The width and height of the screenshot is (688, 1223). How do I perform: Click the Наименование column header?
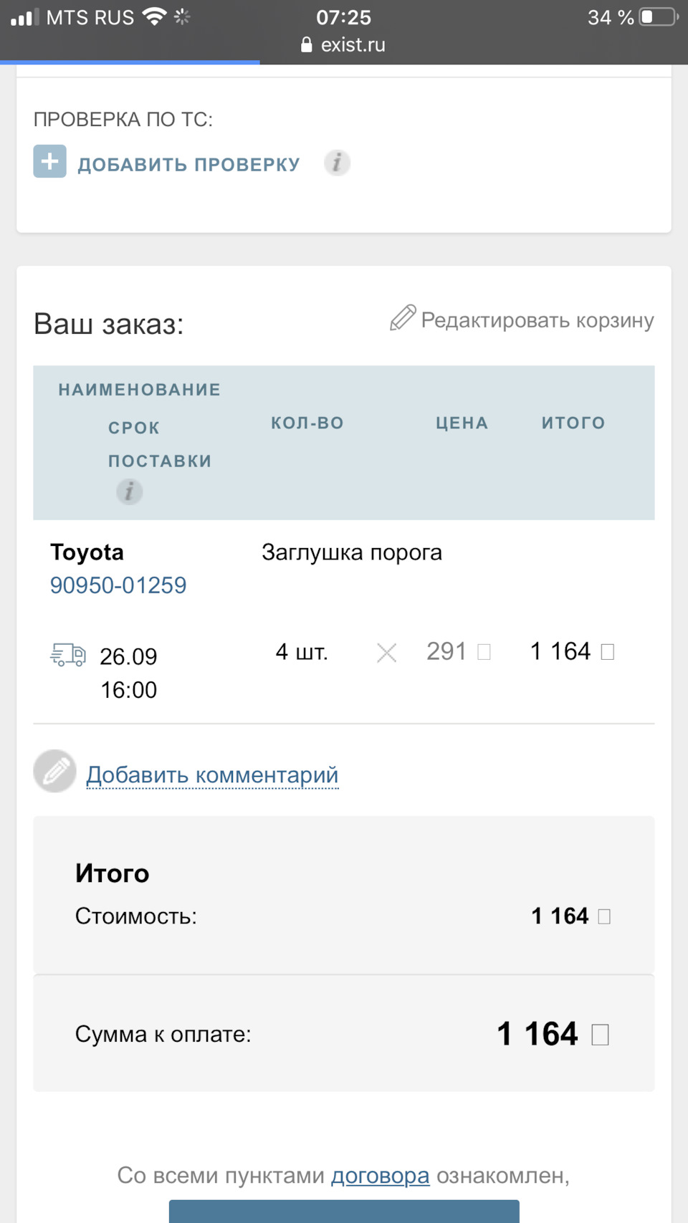click(140, 390)
